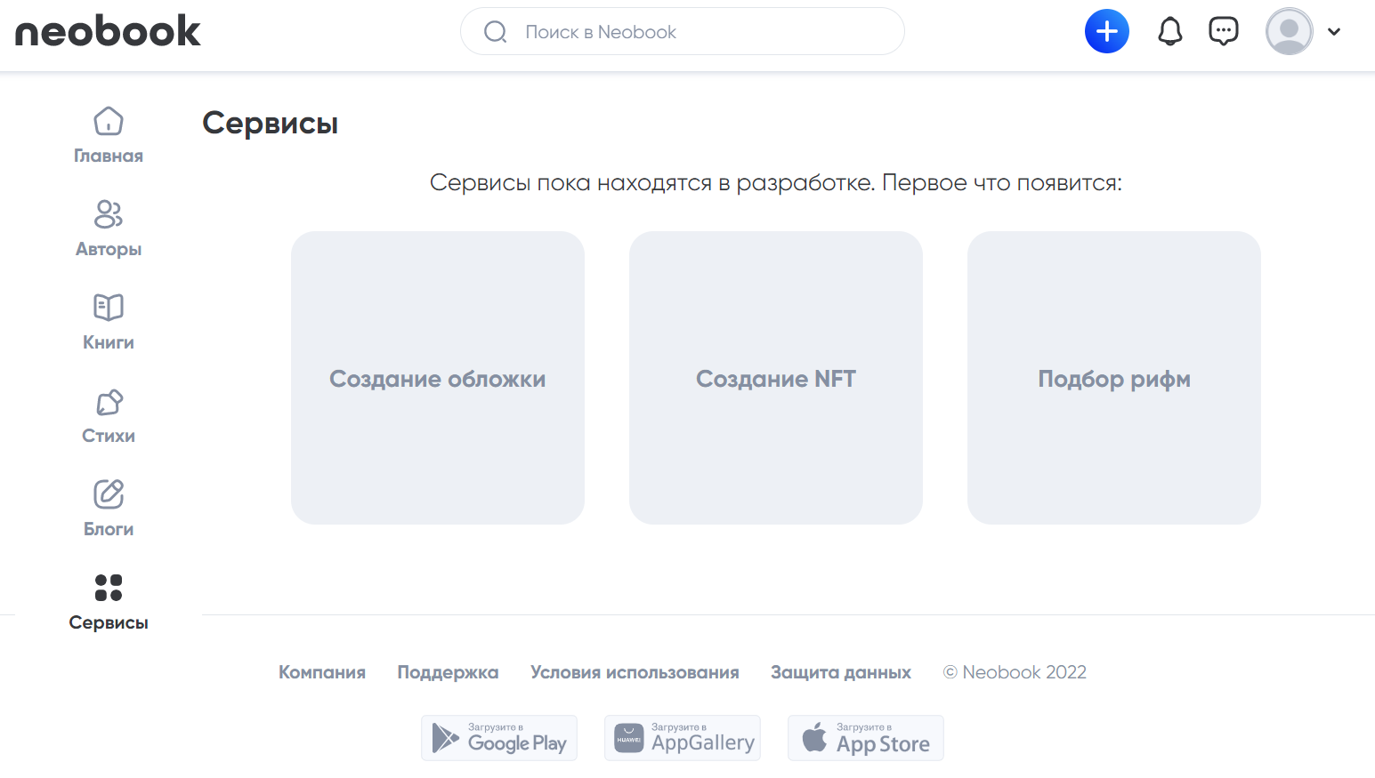Select Сервисы in the sidebar menu
Screen dimensions: 1375x778
(x=109, y=602)
